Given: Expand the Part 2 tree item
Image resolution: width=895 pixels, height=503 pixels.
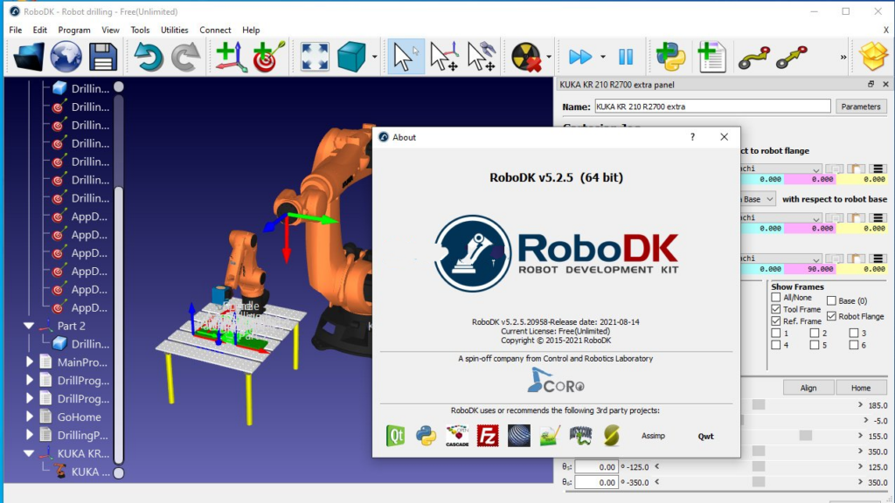Looking at the screenshot, I should click(28, 325).
